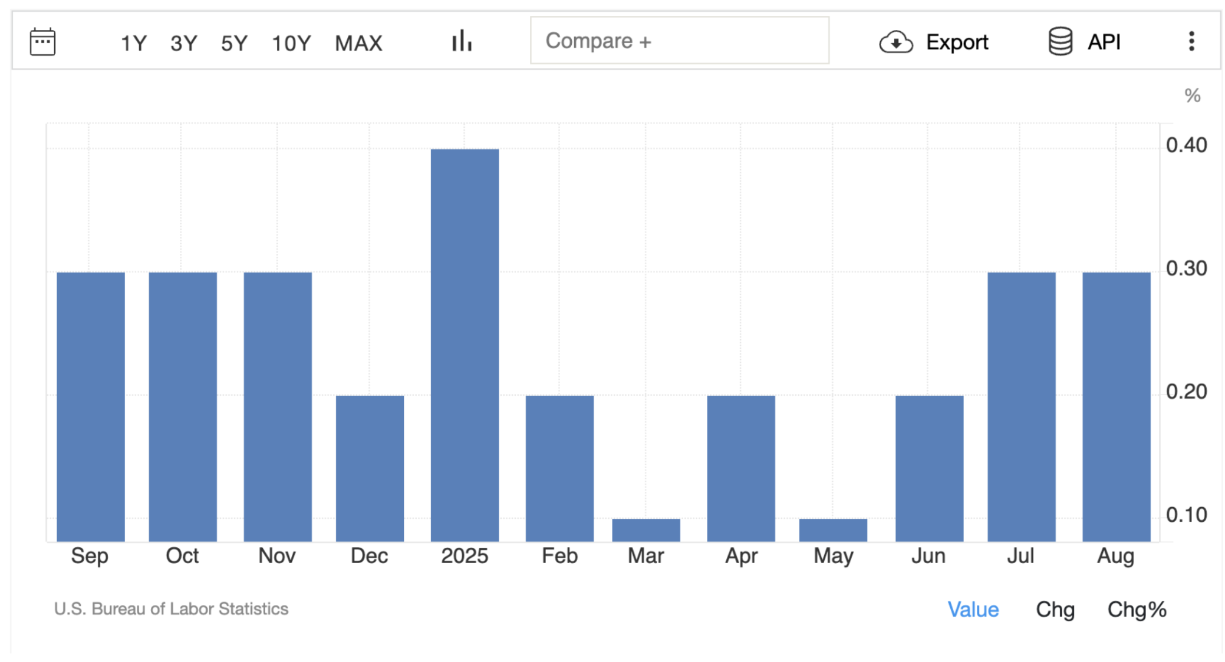Select the 1Y time range

(133, 43)
